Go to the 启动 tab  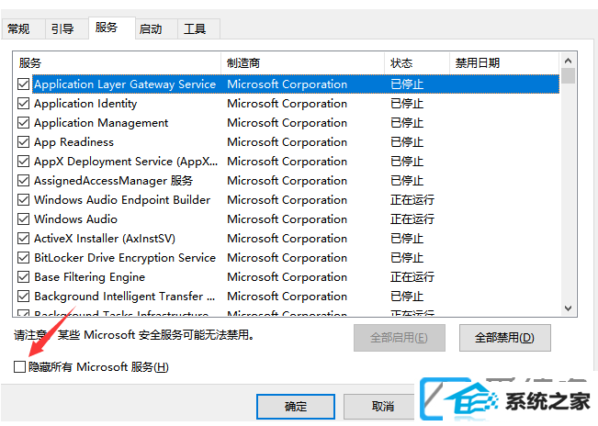click(x=156, y=29)
